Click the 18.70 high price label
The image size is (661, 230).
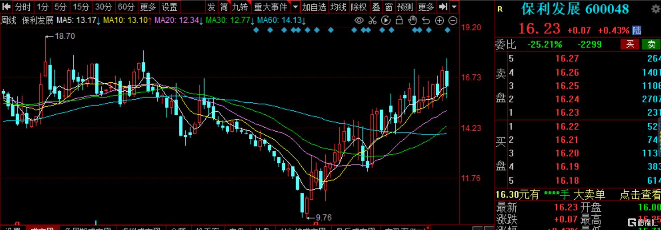[x=65, y=36]
